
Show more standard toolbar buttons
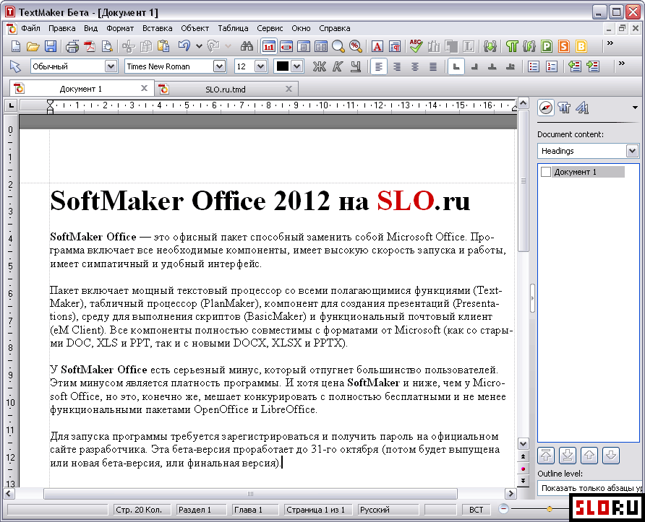coord(610,43)
